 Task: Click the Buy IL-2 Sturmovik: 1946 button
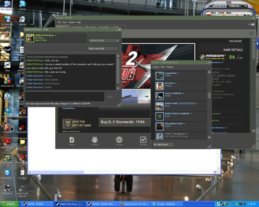(x=123, y=122)
